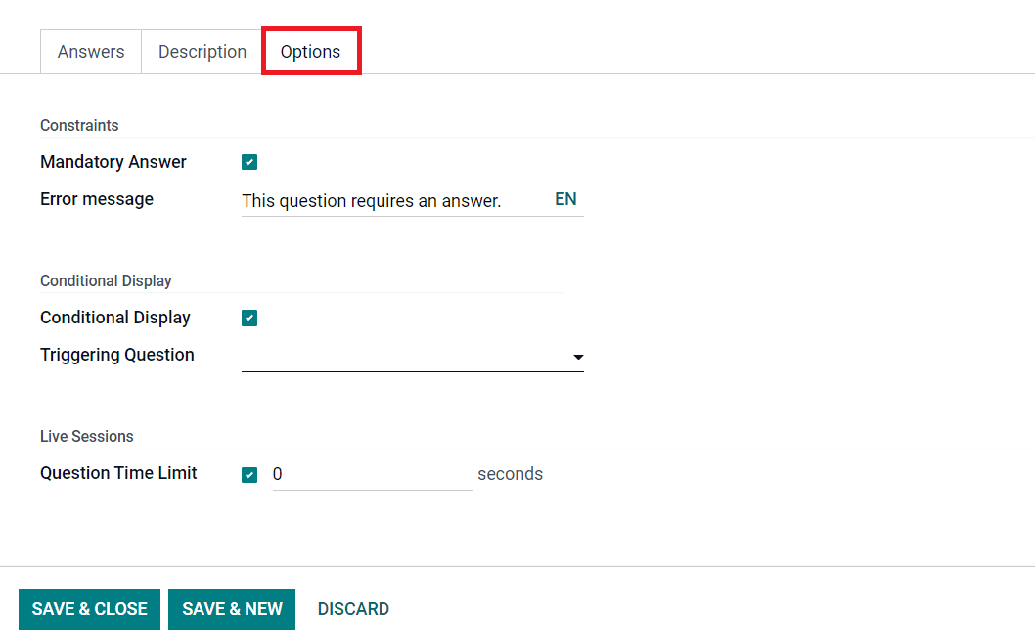The width and height of the screenshot is (1035, 641).
Task: Open the EN translation language button
Action: [565, 199]
